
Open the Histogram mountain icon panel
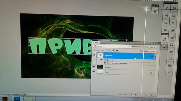pos(172,37)
